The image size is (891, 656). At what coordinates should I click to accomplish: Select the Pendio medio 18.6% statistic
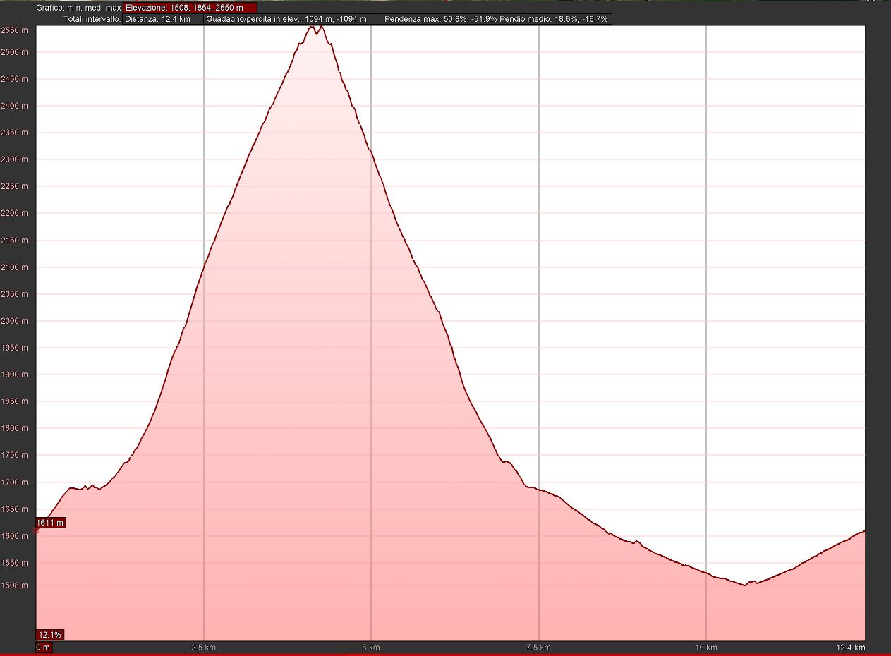[x=554, y=19]
